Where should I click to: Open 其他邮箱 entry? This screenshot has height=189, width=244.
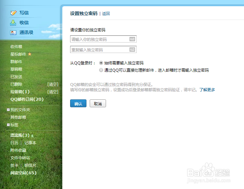(x=18, y=117)
